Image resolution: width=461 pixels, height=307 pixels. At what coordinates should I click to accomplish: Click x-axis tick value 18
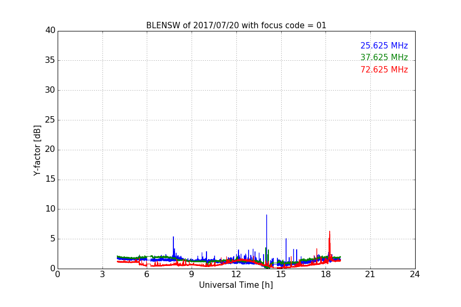pos(326,274)
